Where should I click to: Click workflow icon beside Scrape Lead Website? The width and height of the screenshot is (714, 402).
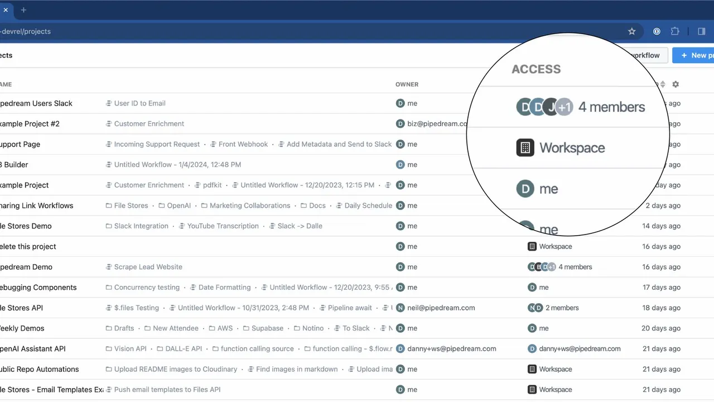point(109,267)
